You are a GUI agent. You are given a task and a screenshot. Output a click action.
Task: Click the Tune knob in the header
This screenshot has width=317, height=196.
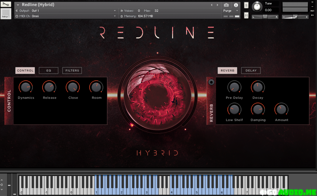[257, 7]
